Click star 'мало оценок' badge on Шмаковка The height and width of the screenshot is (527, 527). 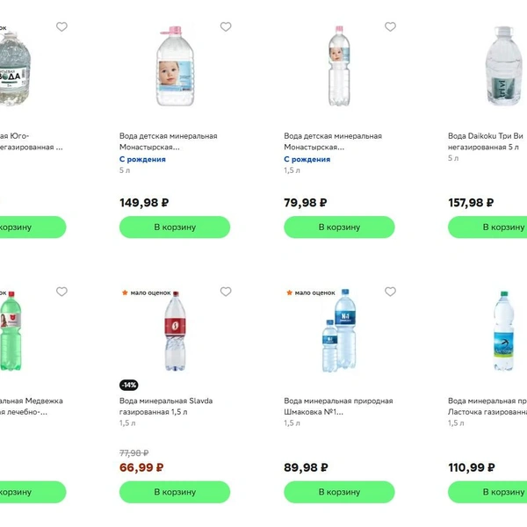pos(309,292)
